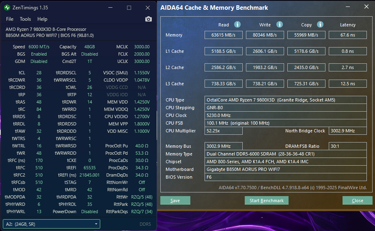Click the MCLK 3000.00 value
Image resolution: width=375 pixels, height=231 pixels.
coord(142,47)
